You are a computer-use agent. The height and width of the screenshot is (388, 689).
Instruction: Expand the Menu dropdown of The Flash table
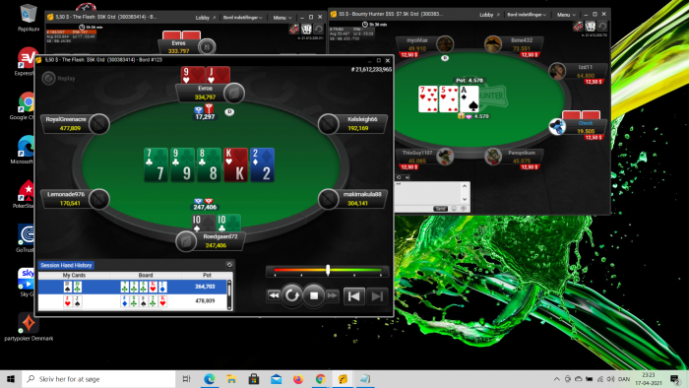pos(282,18)
